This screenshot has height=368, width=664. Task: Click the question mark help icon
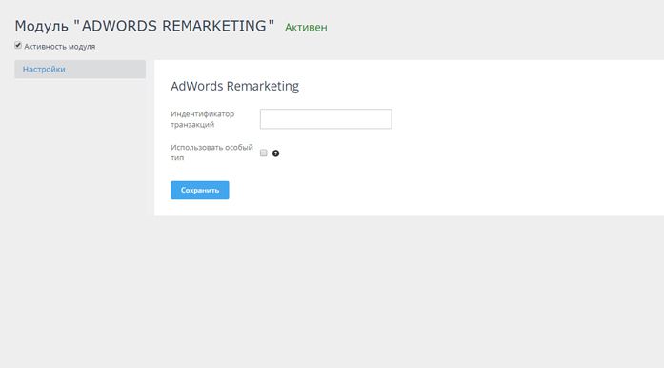pos(275,153)
